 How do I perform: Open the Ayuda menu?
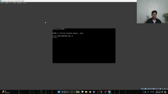click(x=24, y=3)
